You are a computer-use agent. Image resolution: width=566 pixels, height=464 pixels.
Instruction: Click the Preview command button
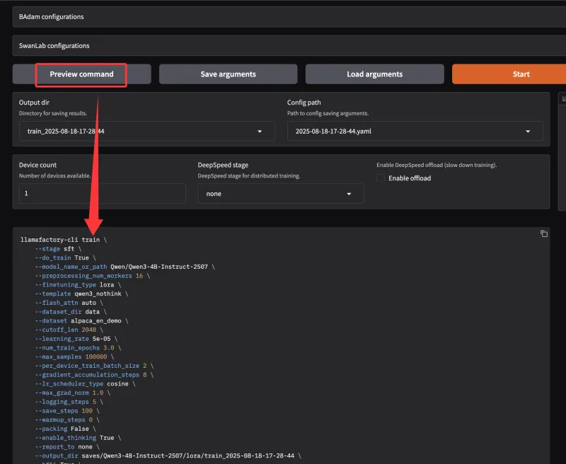[x=82, y=74]
